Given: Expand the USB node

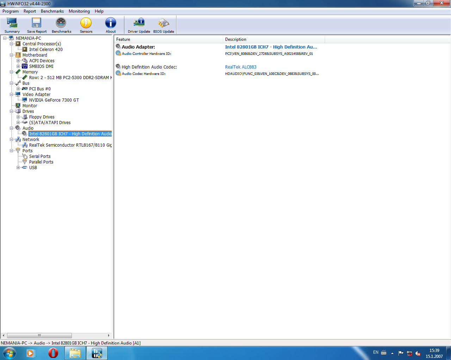Looking at the screenshot, I should click(18, 167).
